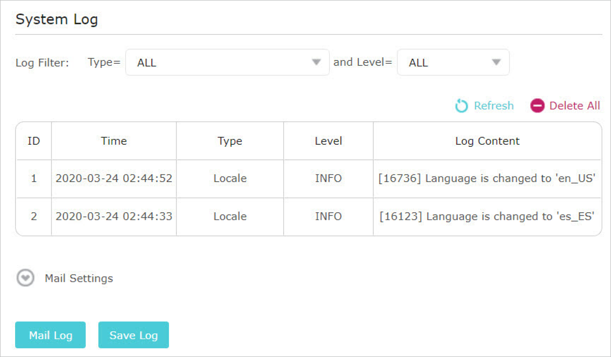611x357 pixels.
Task: Select the ID column header
Action: [x=34, y=141]
